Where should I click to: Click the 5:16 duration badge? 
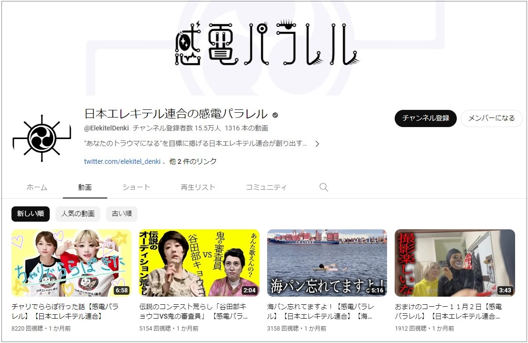click(x=377, y=290)
